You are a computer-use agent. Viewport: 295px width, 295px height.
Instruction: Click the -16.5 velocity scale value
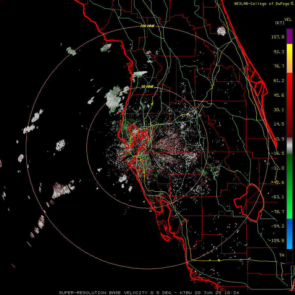click(278, 153)
